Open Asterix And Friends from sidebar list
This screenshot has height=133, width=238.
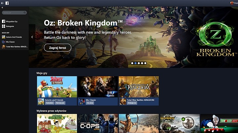[x=14, y=37]
